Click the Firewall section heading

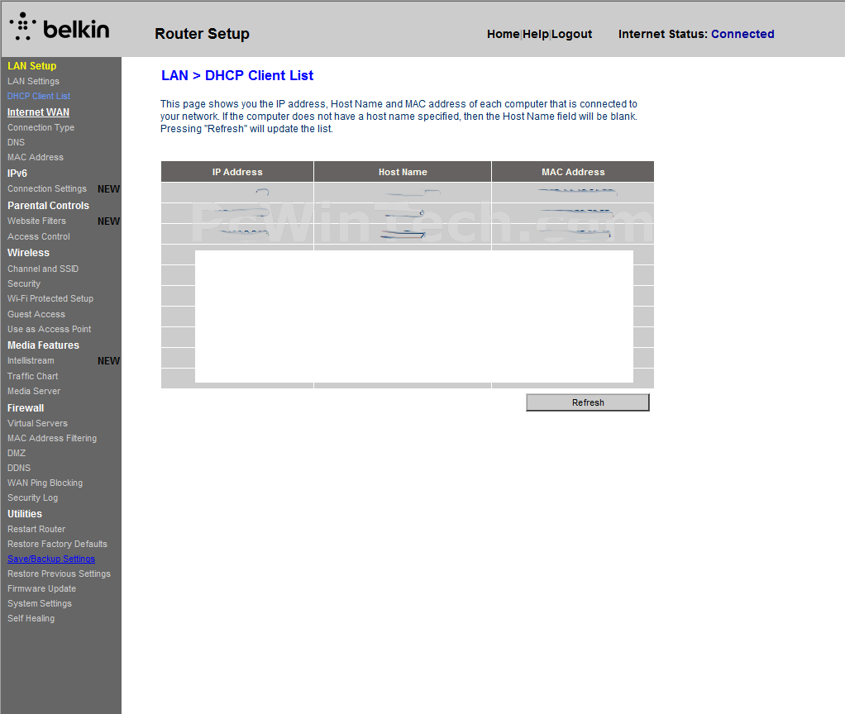pos(26,407)
